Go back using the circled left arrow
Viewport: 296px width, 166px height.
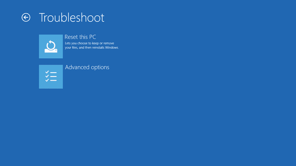tap(26, 17)
